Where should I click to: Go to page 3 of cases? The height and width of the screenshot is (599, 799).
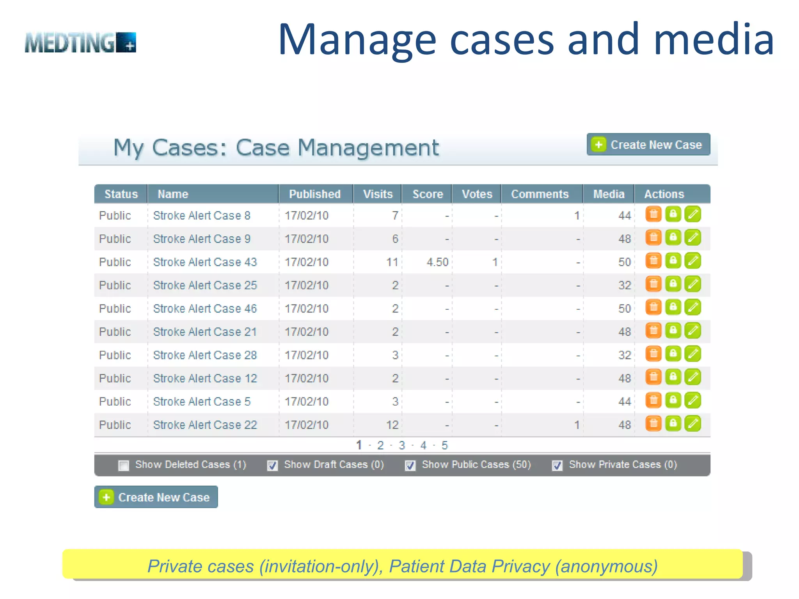coord(402,445)
